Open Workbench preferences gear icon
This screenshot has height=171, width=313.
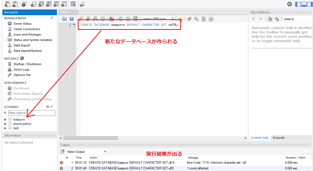(289, 4)
